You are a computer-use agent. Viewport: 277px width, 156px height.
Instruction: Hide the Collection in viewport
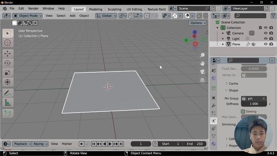265,28
